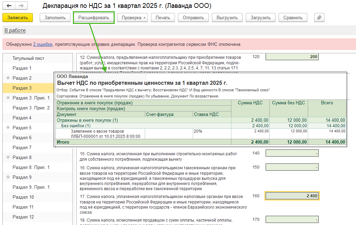Expand the Раздел 5 node
The height and width of the screenshot is (225, 356).
pyautogui.click(x=8, y=128)
